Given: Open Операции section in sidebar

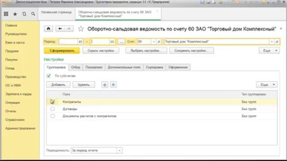Looking at the screenshot, I should (13, 102).
